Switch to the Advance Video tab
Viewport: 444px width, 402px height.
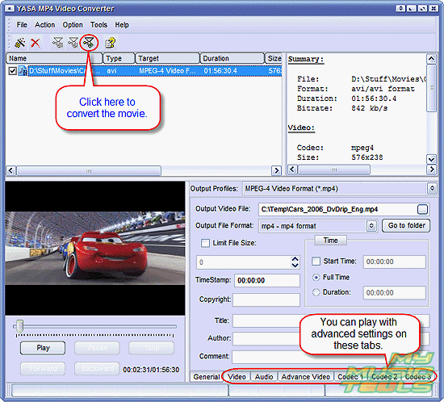[x=305, y=377]
